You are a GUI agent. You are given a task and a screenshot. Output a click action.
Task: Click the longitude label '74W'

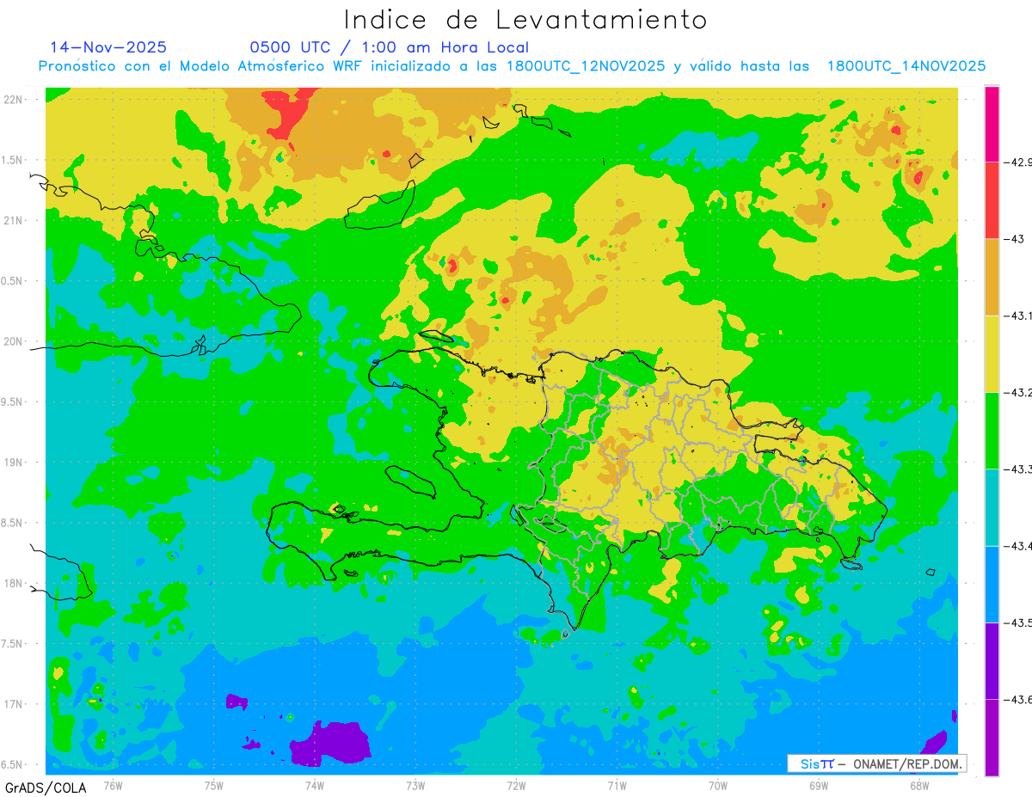314,786
